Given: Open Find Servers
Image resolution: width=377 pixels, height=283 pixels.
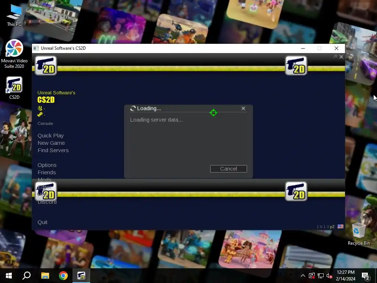Looking at the screenshot, I should [x=53, y=150].
